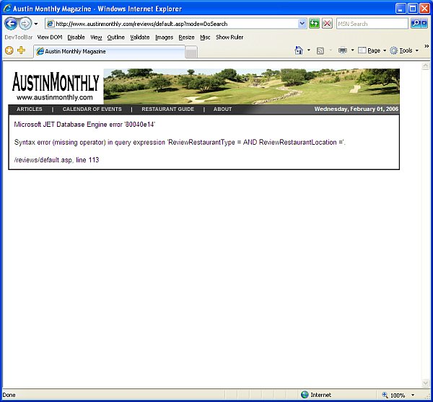Open CALENDAR OF EVENTS navigation link
433x402 pixels.
[x=92, y=110]
